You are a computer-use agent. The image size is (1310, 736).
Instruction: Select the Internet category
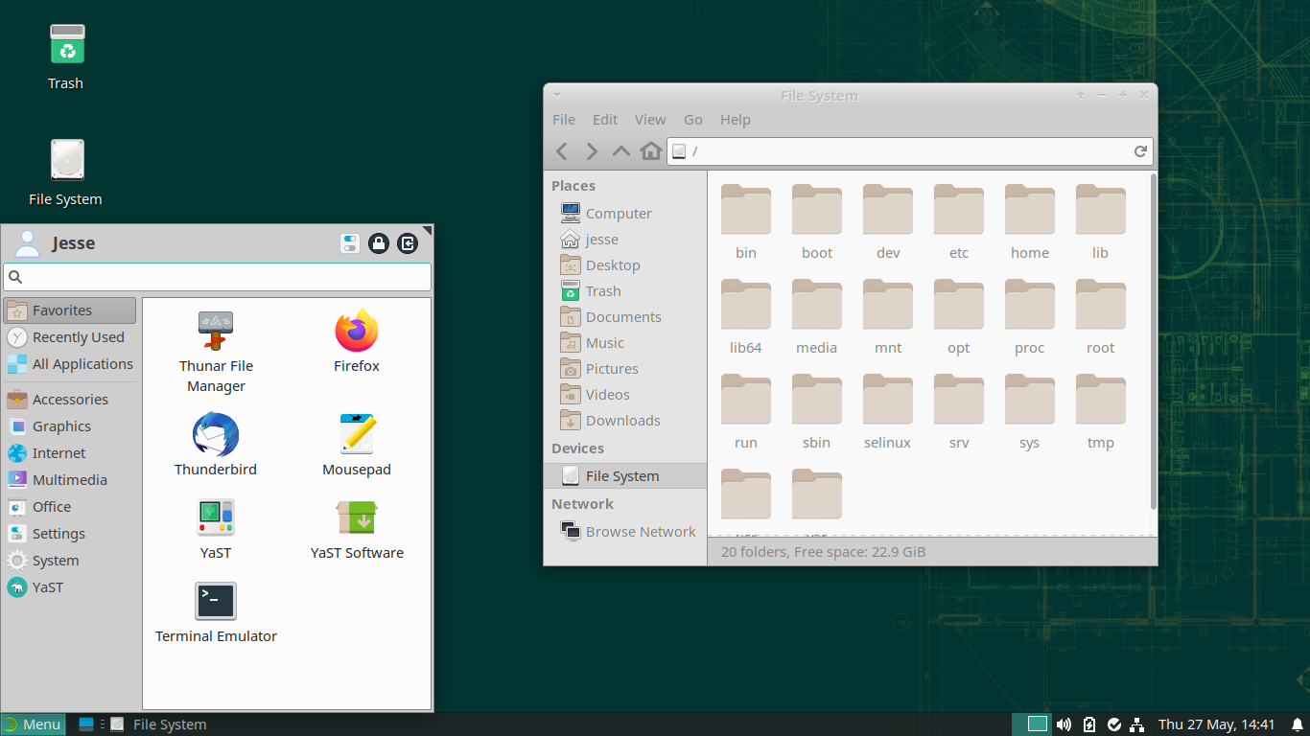pyautogui.click(x=70, y=453)
